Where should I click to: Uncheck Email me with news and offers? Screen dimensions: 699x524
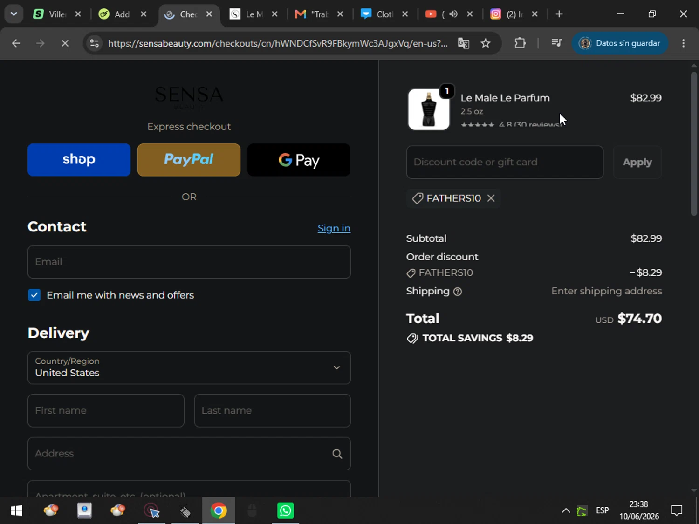(34, 295)
